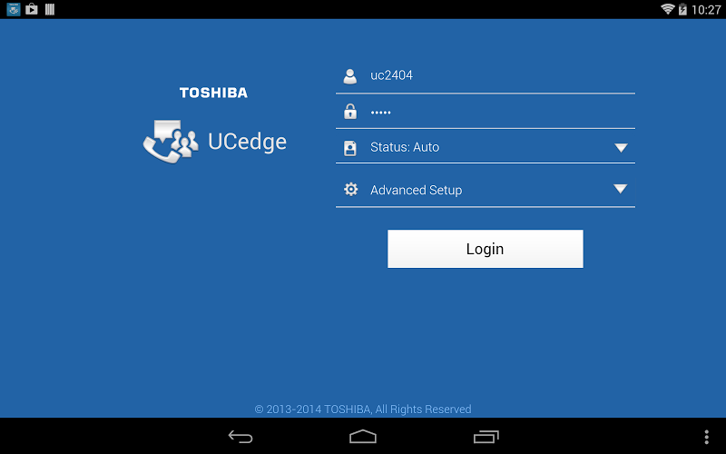This screenshot has height=454, width=726.
Task: Click the gear icon beside Advanced Setup
Action: click(x=350, y=189)
